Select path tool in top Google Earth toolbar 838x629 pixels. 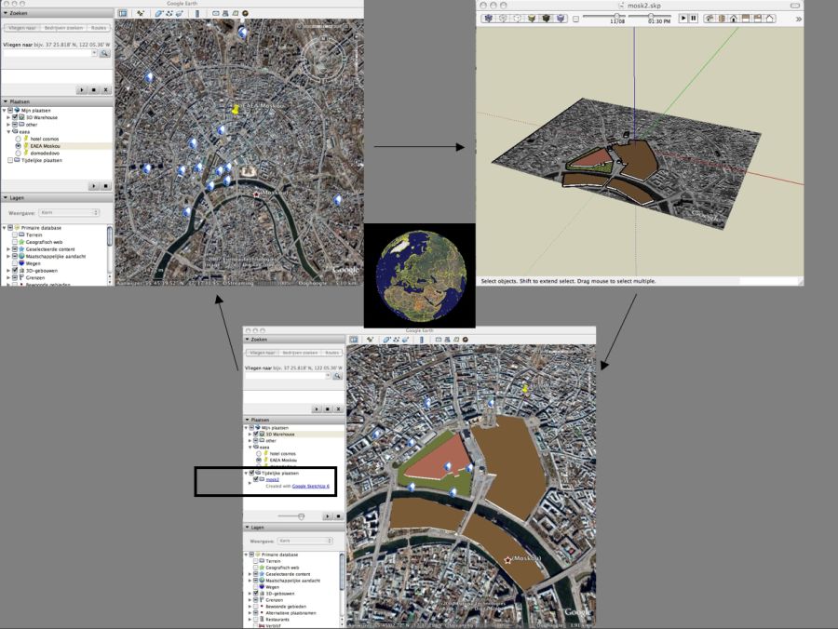169,13
